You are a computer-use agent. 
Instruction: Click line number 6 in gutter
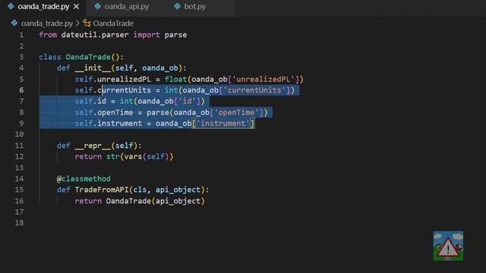click(x=21, y=90)
